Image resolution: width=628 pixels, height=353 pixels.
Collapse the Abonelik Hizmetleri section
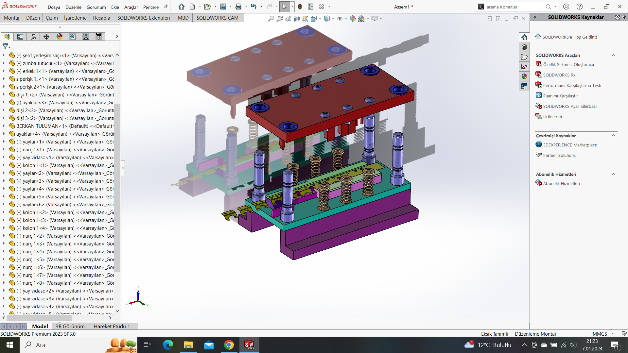click(x=614, y=174)
